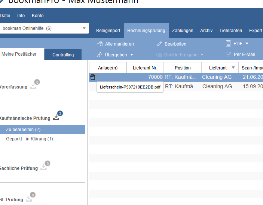Image resolution: width=263 pixels, height=205 pixels.
Task: Click the attachment icon in the selected row
Action: [x=92, y=77]
